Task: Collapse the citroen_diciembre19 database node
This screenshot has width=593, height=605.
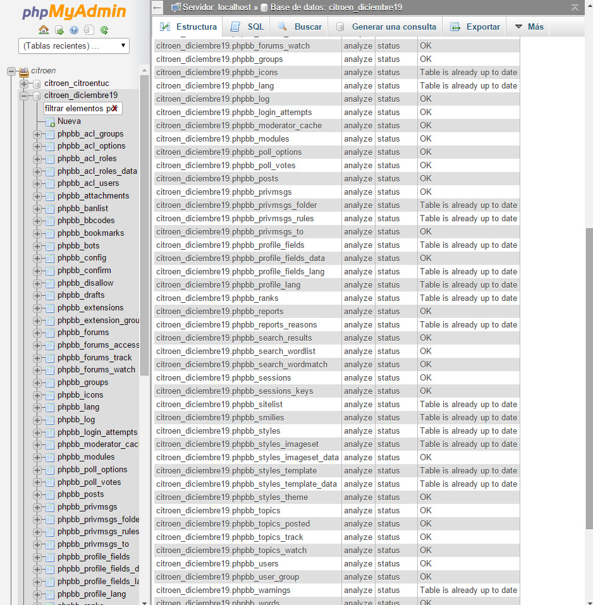Action: tap(24, 96)
